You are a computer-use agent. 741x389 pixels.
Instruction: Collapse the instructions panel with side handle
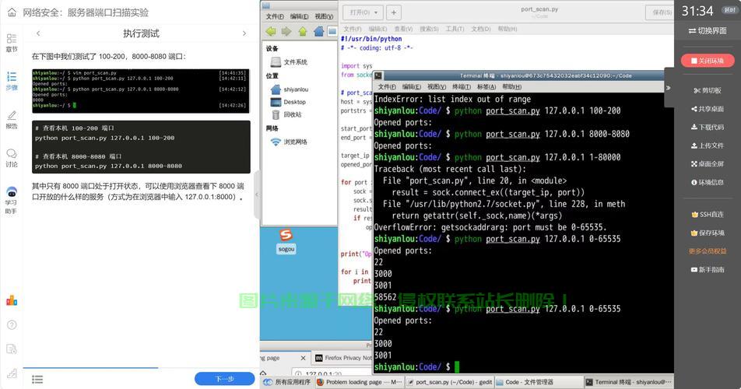tap(257, 194)
